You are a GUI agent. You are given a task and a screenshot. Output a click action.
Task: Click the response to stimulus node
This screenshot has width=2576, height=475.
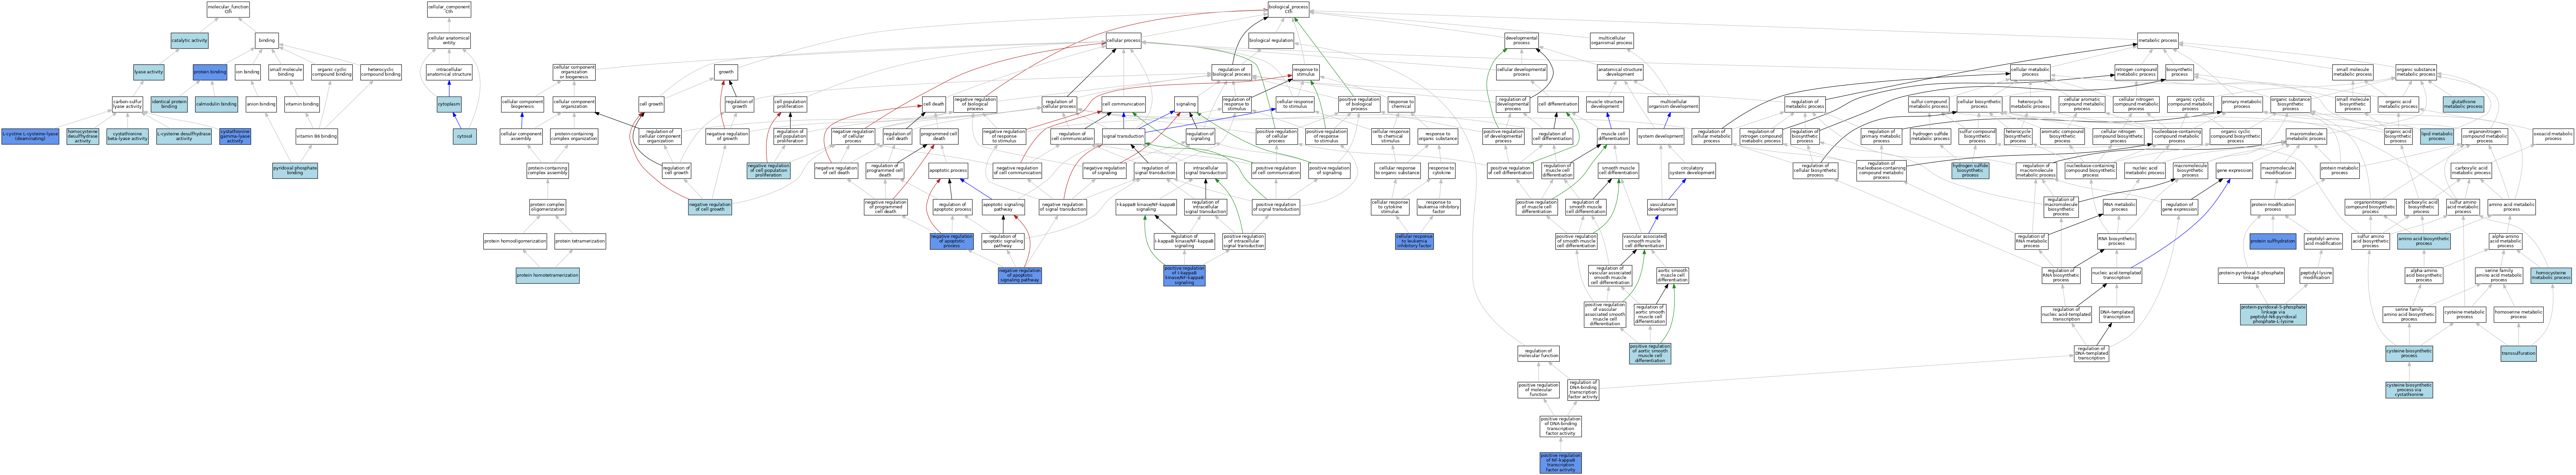tap(1306, 72)
